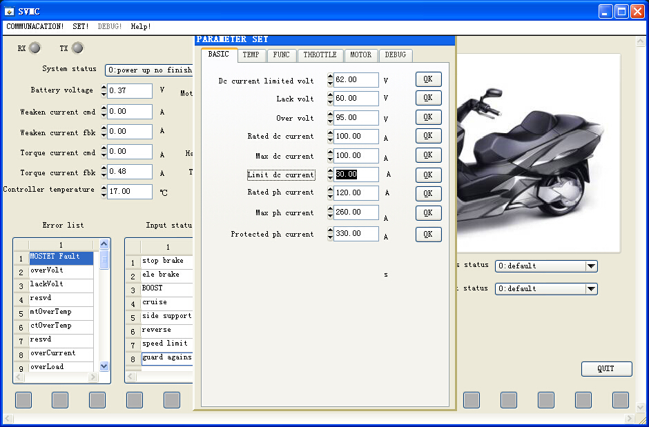Confirm Dc current limited volt with OK
The height and width of the screenshot is (427, 649).
tap(428, 79)
